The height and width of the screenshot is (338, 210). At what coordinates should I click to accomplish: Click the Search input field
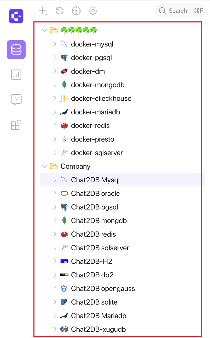(181, 11)
